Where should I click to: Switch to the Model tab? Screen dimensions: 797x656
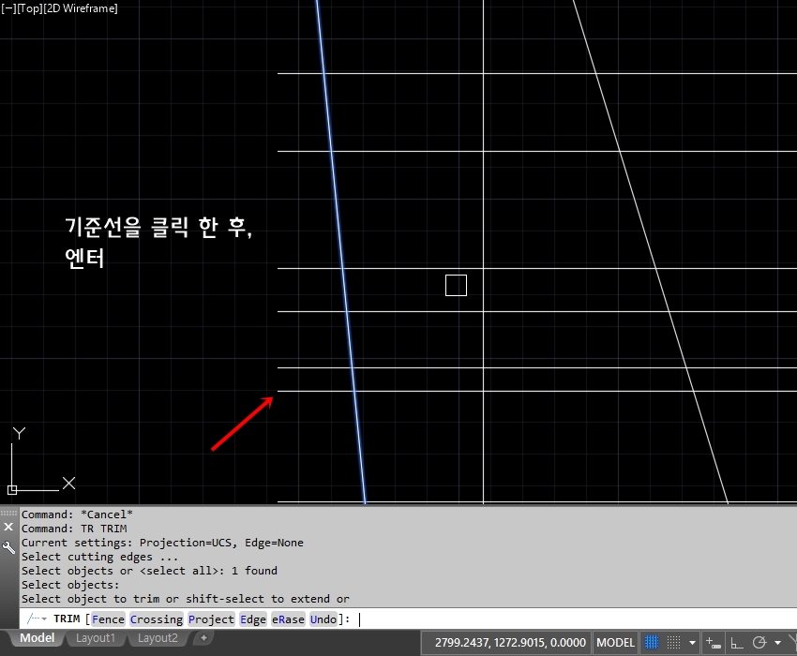pos(38,637)
